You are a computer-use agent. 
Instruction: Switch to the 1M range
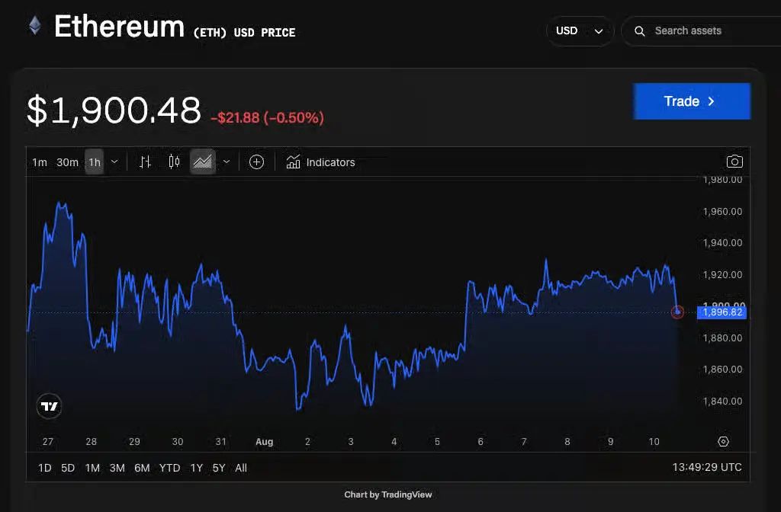pos(92,468)
